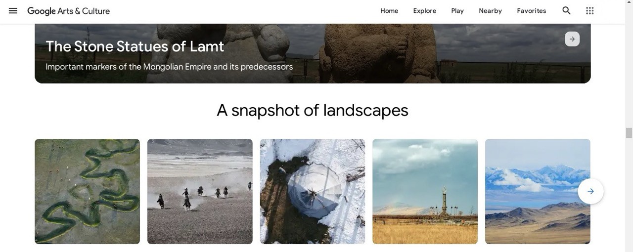Open the snowy yurt aerial photo

click(x=313, y=191)
